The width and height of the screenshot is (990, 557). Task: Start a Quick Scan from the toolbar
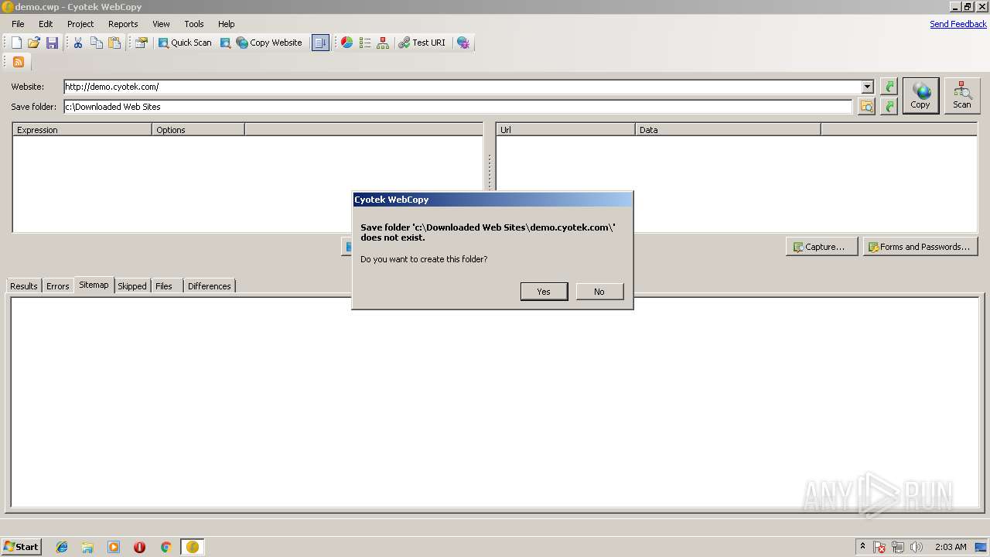(185, 43)
